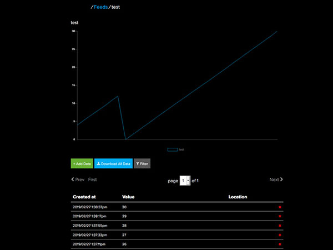This screenshot has height=250, width=333.
Task: Open the page number dropdown
Action: 185,181
